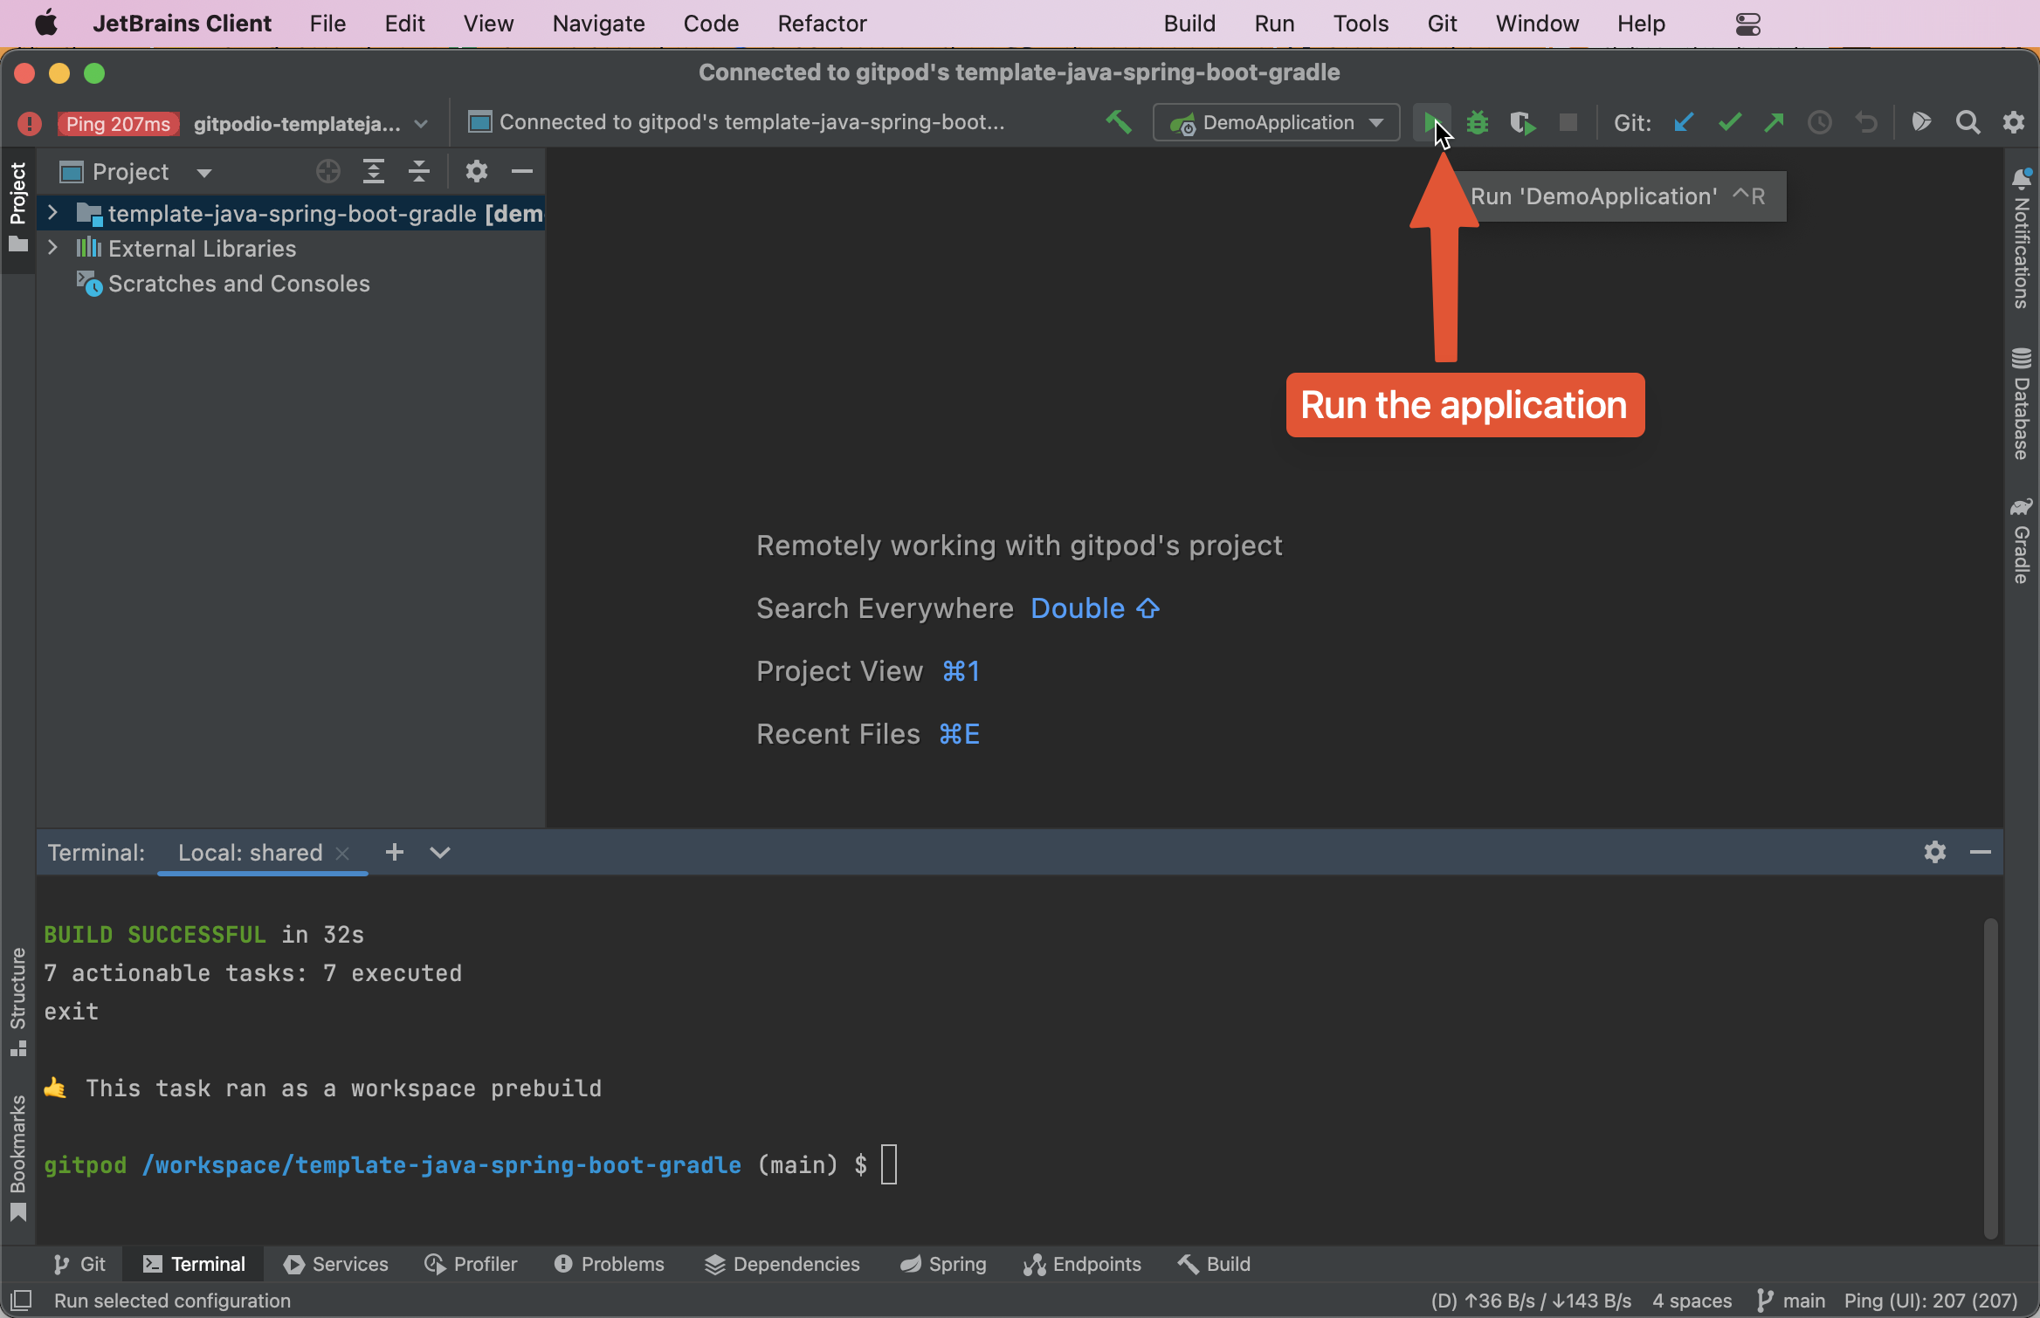Click Collapse All in Project panel

[419, 172]
